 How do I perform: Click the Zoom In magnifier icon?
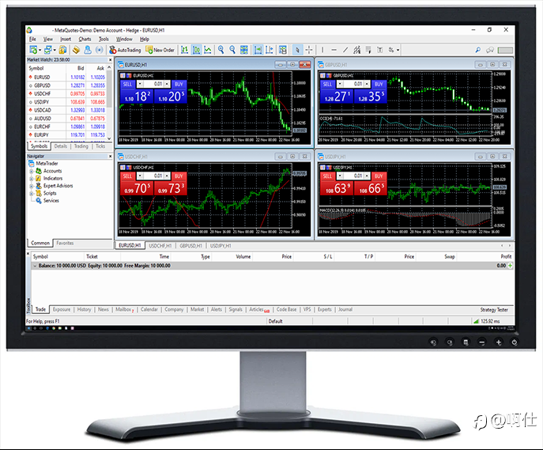tap(221, 50)
